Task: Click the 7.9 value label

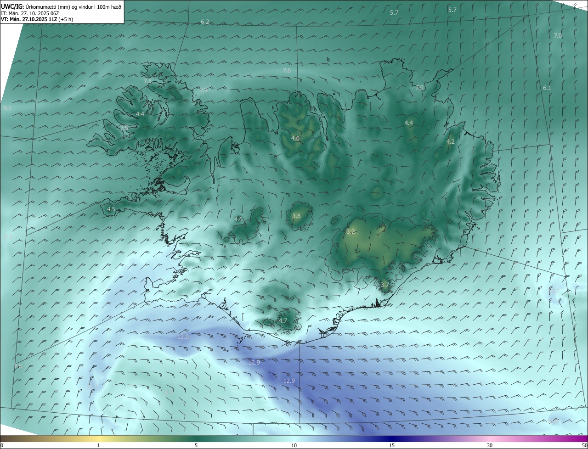Action: [x=204, y=90]
